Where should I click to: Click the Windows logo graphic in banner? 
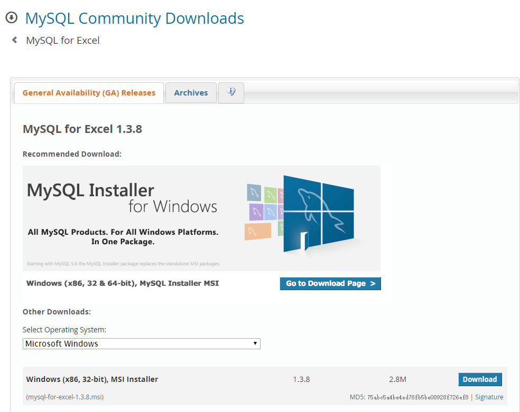318,214
